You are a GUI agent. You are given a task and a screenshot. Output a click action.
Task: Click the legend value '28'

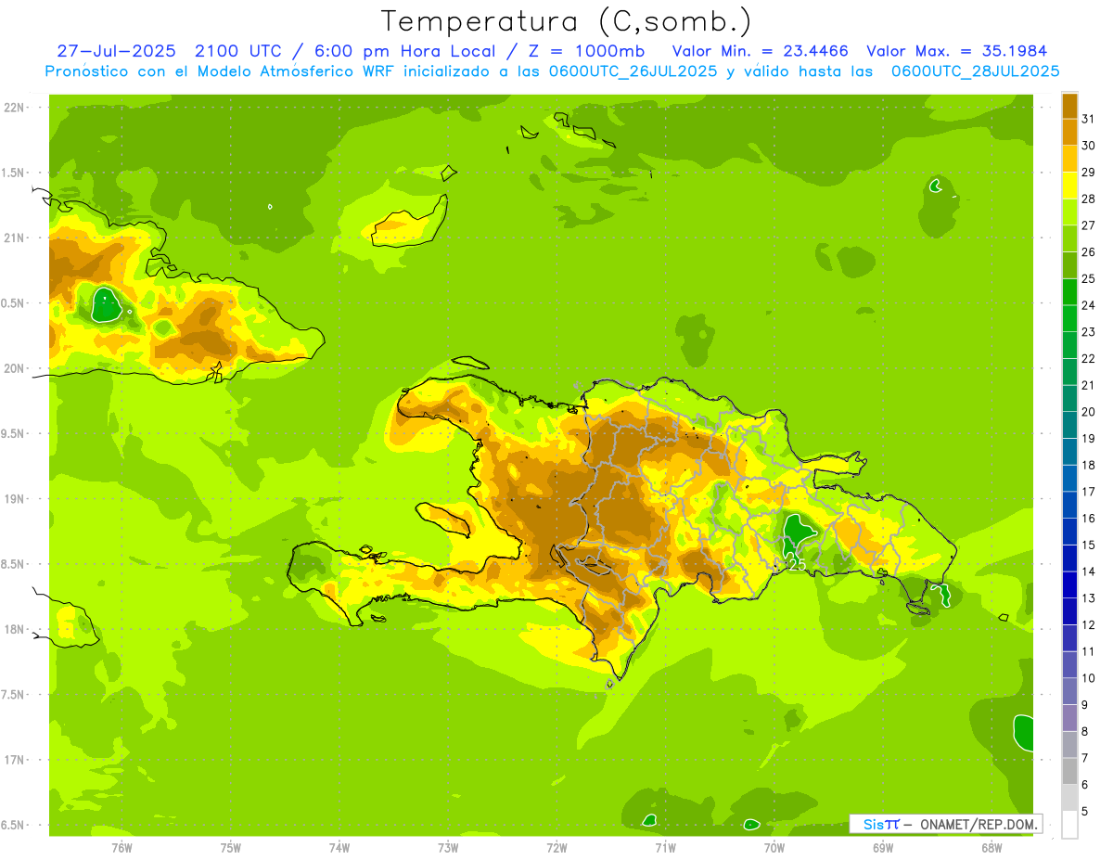(x=1088, y=199)
